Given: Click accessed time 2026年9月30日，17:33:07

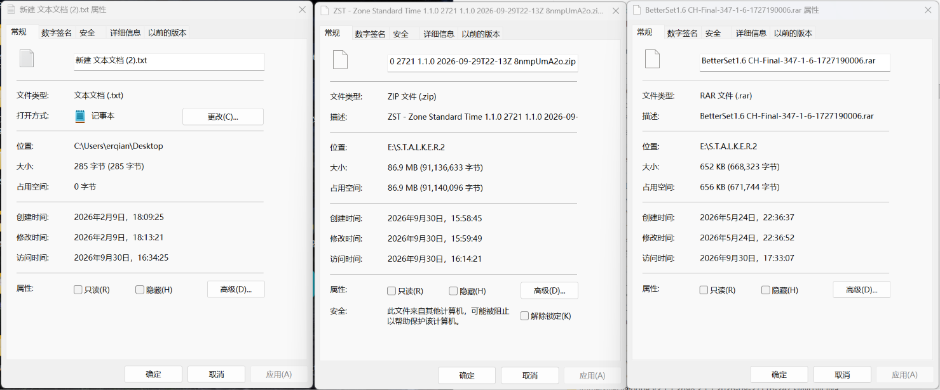Looking at the screenshot, I should (x=747, y=258).
